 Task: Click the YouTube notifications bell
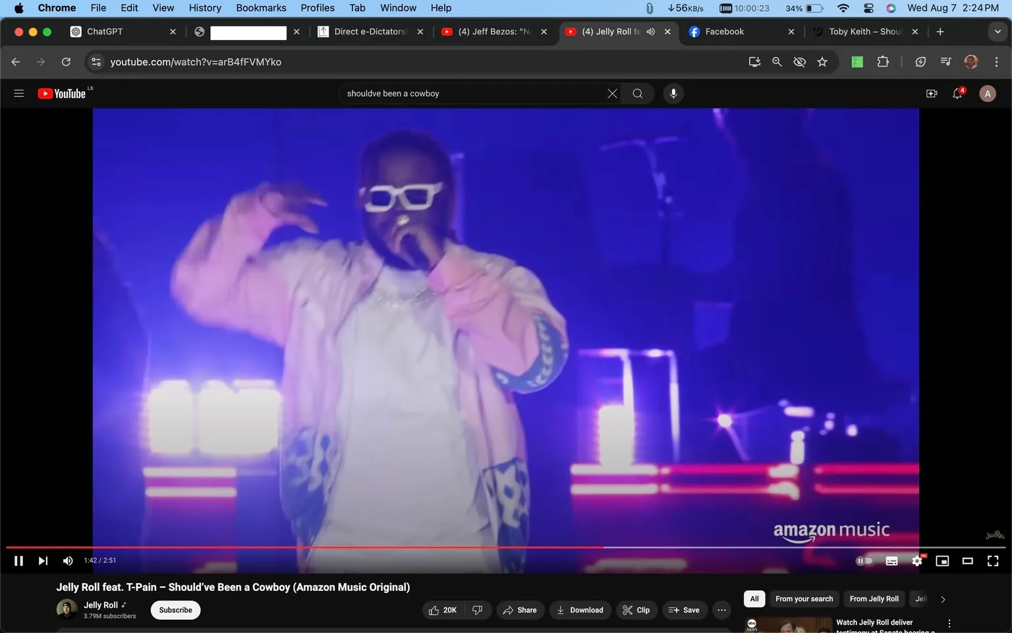(957, 93)
